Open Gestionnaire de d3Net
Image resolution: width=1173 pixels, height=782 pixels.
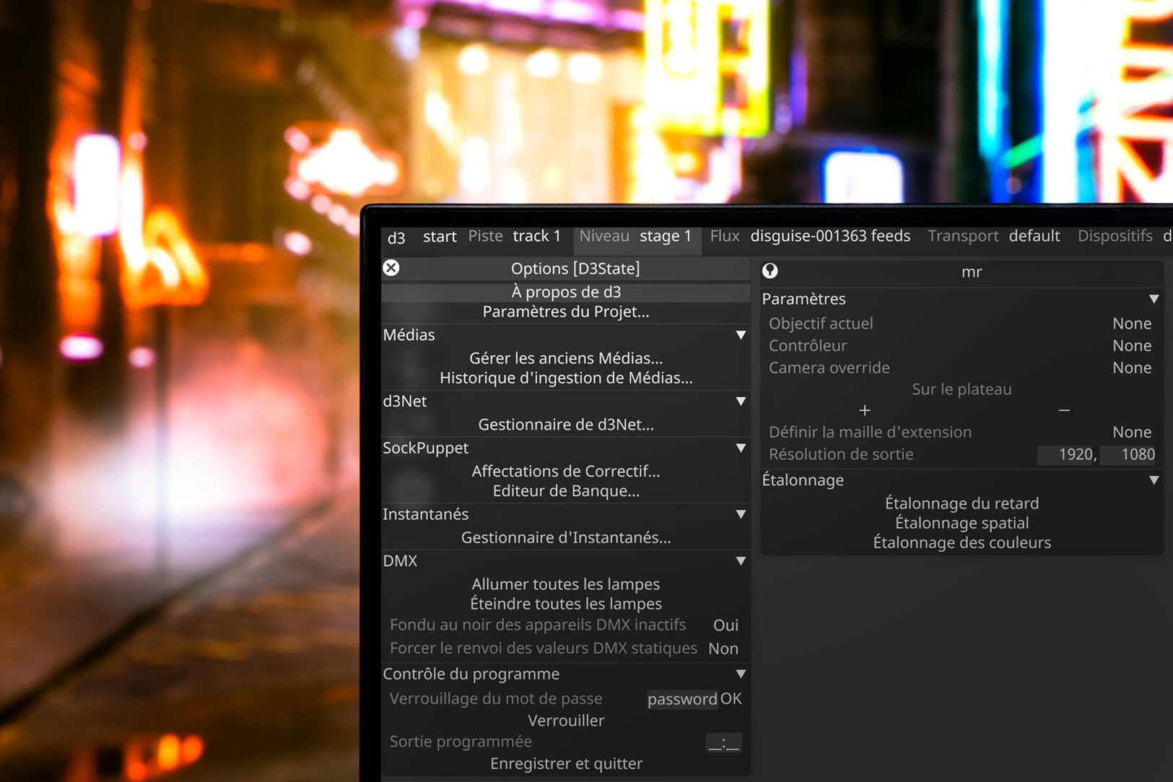point(566,425)
